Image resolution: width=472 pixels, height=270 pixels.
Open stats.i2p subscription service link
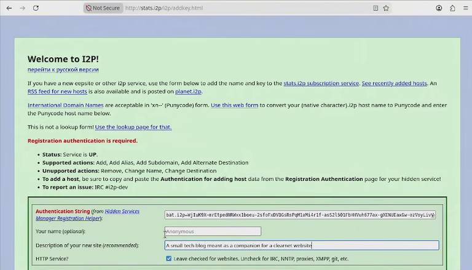tap(321, 83)
